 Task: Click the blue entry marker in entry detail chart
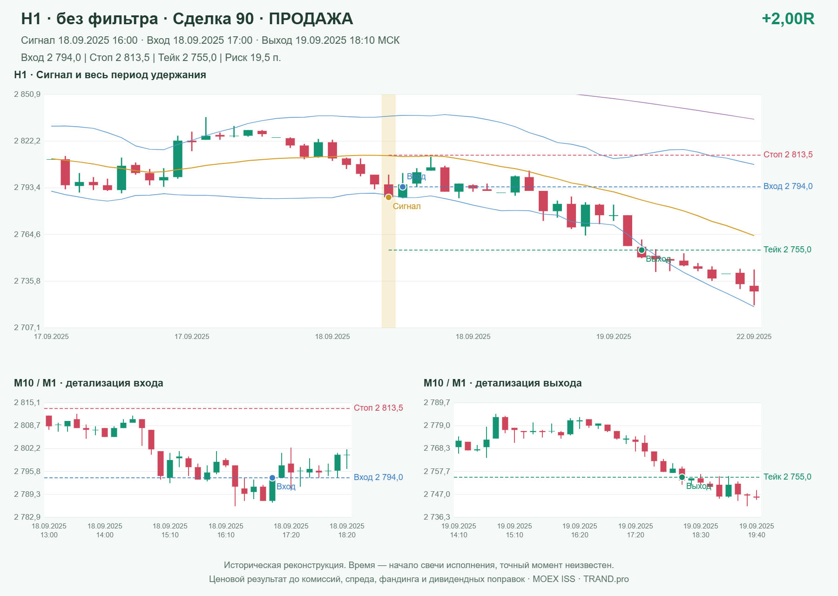[272, 478]
